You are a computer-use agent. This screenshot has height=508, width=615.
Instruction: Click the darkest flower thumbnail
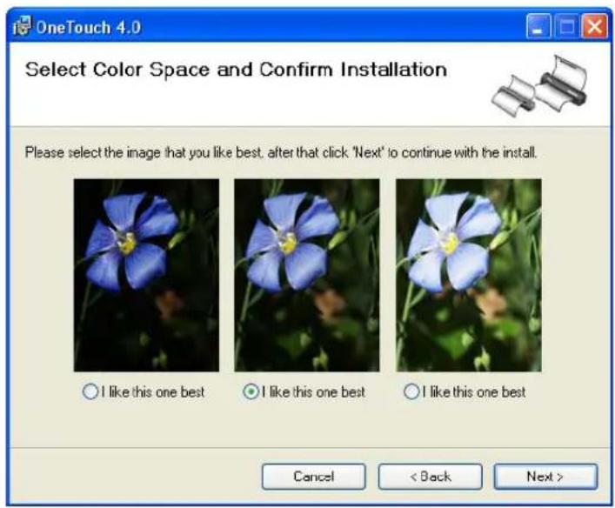(x=146, y=276)
